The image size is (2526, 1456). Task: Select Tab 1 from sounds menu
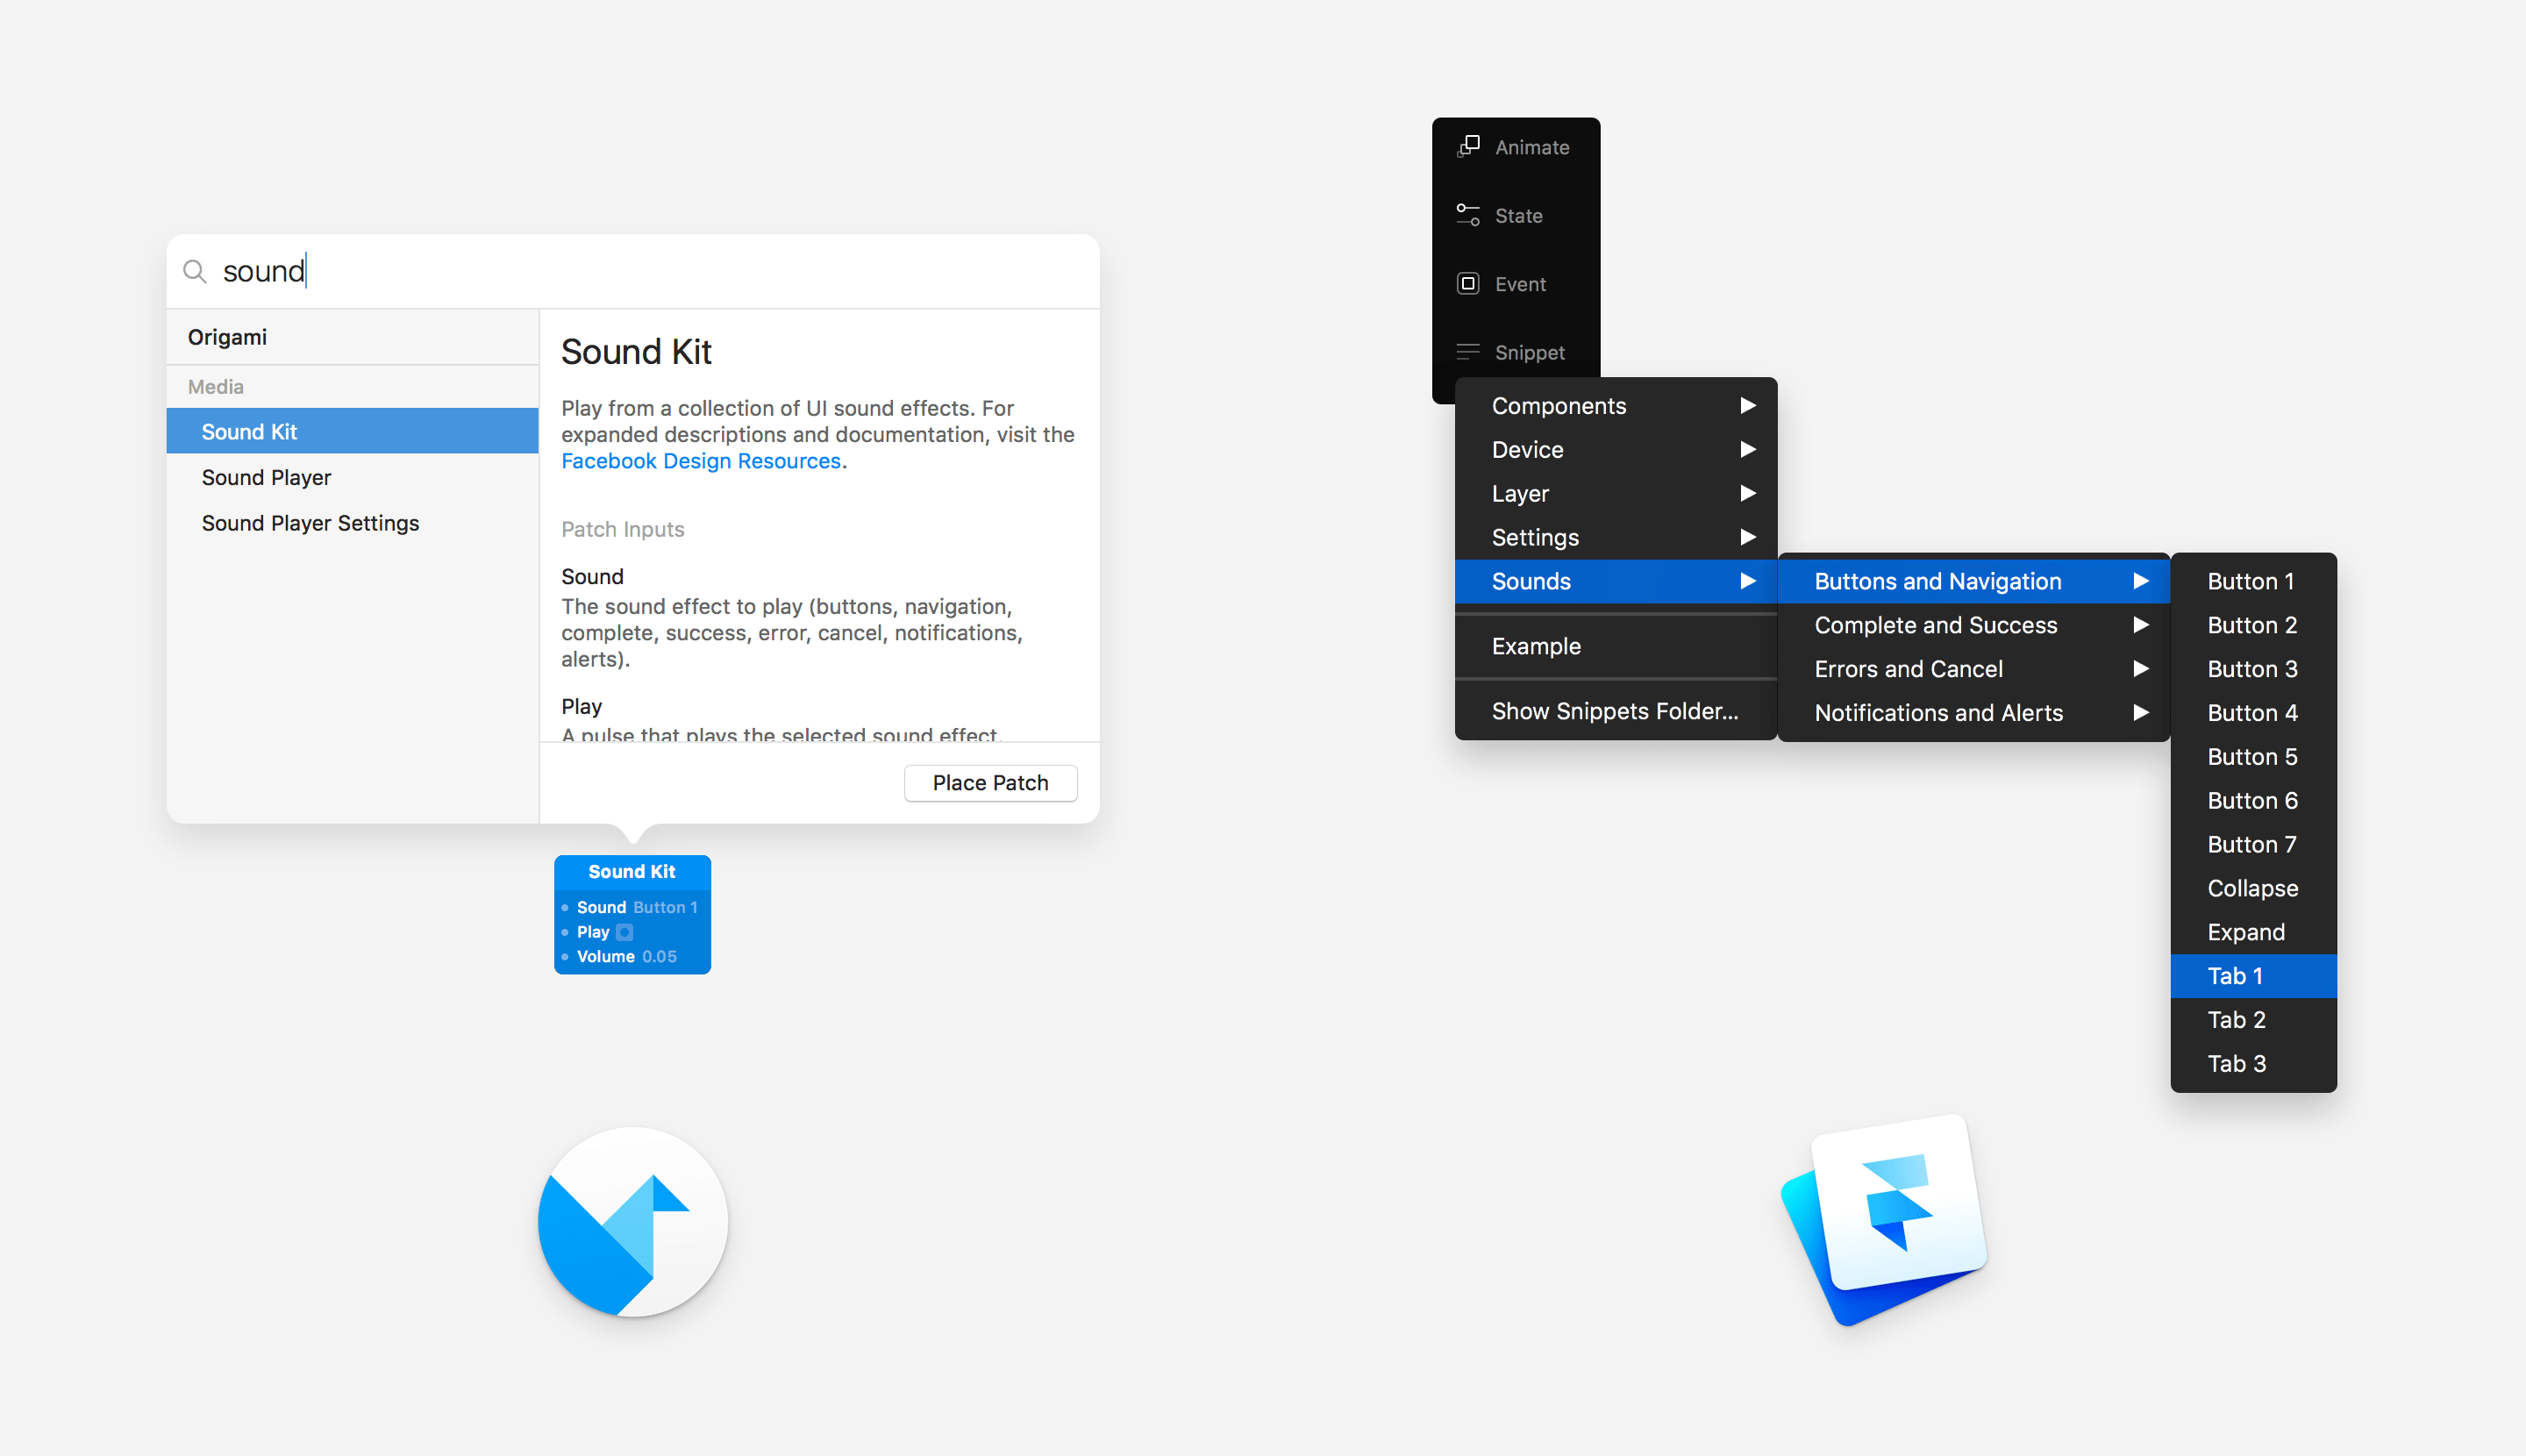tap(2236, 976)
